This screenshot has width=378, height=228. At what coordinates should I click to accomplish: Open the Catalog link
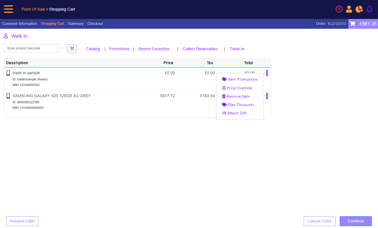coord(93,49)
